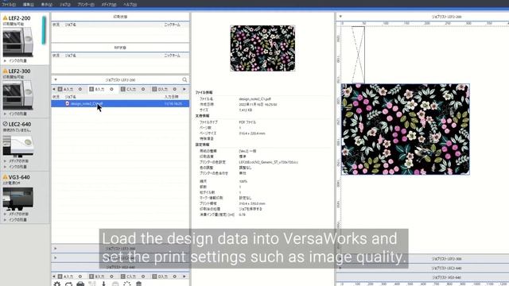The image size is (509, 286).
Task: Click the PDF icon of the selected job
Action: coord(67,104)
